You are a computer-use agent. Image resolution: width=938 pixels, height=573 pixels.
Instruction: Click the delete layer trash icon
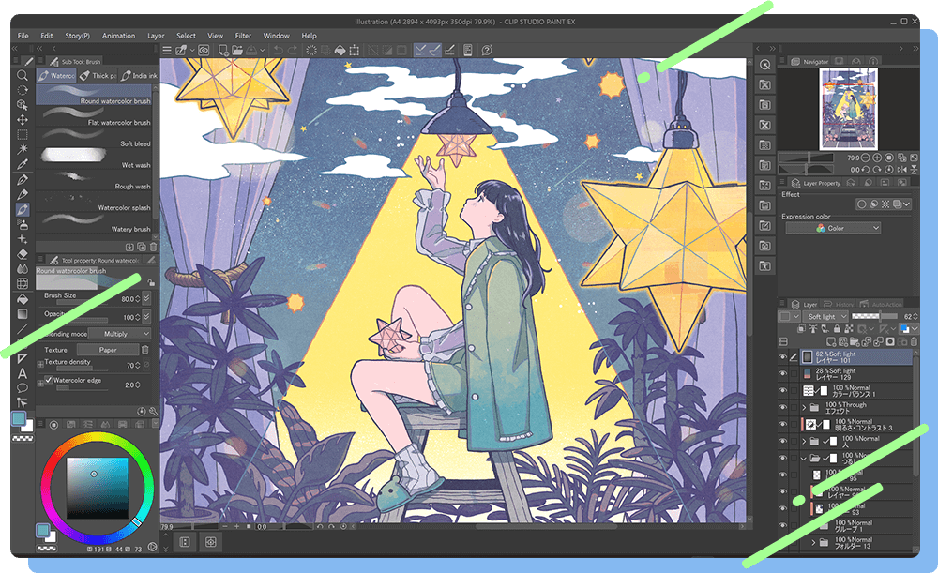[912, 341]
